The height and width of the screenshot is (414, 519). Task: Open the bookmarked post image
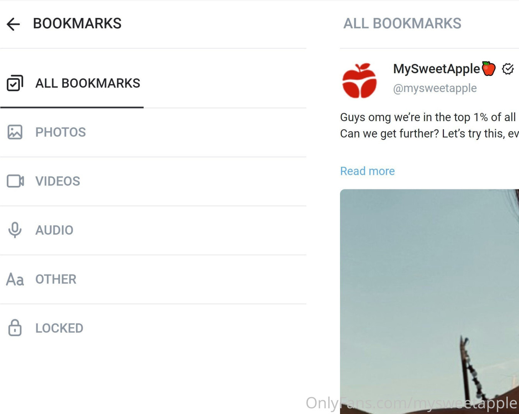[429, 299]
